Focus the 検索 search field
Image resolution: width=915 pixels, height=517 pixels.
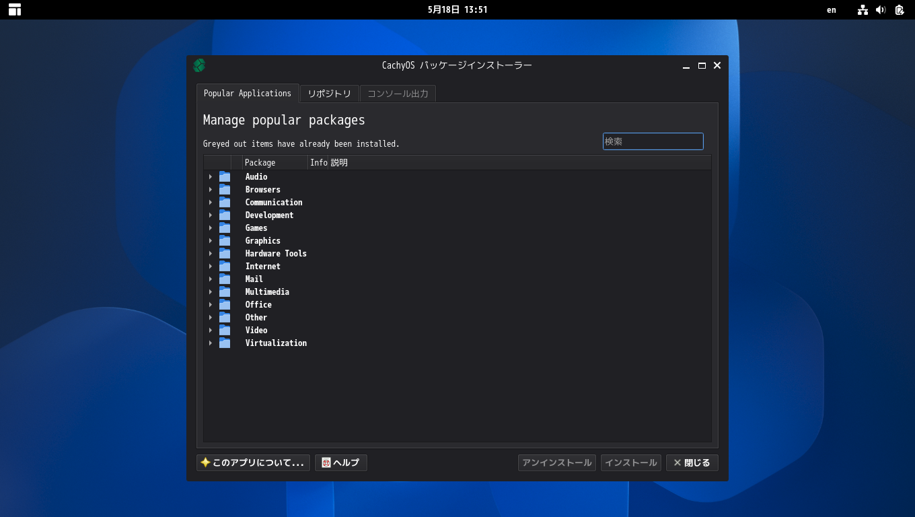(653, 141)
